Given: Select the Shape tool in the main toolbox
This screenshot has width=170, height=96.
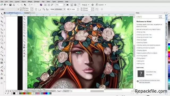Looking at the screenshot, I should click(x=2, y=17).
